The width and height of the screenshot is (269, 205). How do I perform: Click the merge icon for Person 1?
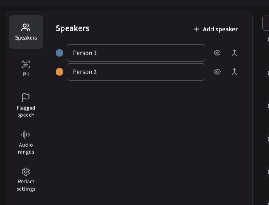tap(234, 53)
